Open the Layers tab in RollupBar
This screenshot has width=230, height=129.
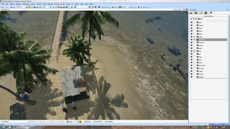[211, 13]
